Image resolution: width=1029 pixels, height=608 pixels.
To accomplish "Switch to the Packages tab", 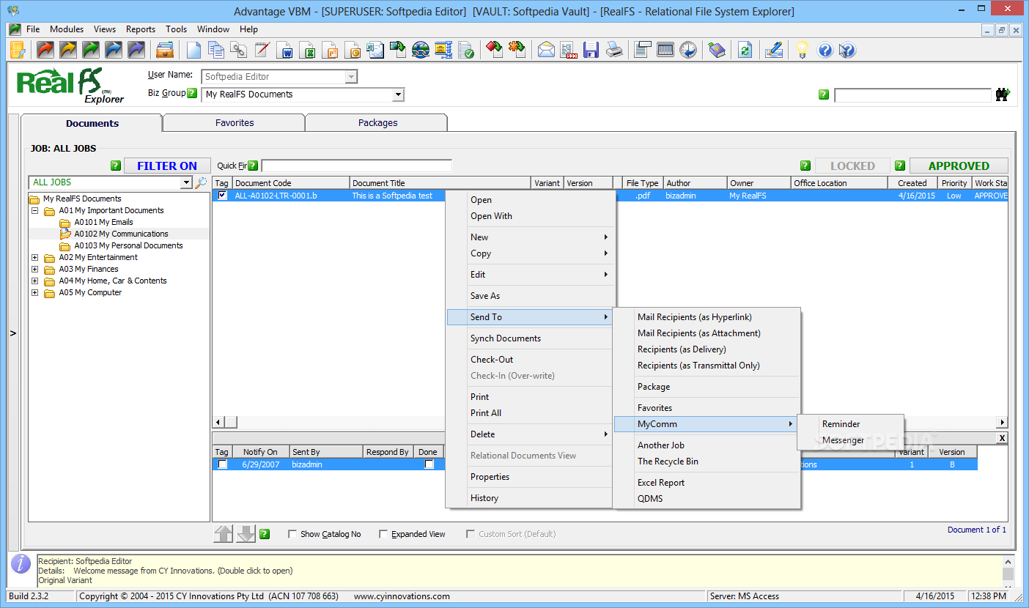I will (x=377, y=123).
